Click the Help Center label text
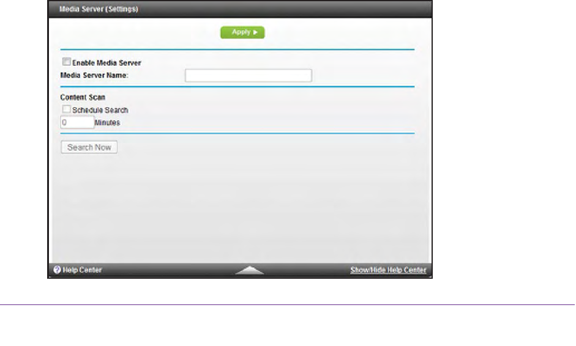 (82, 270)
